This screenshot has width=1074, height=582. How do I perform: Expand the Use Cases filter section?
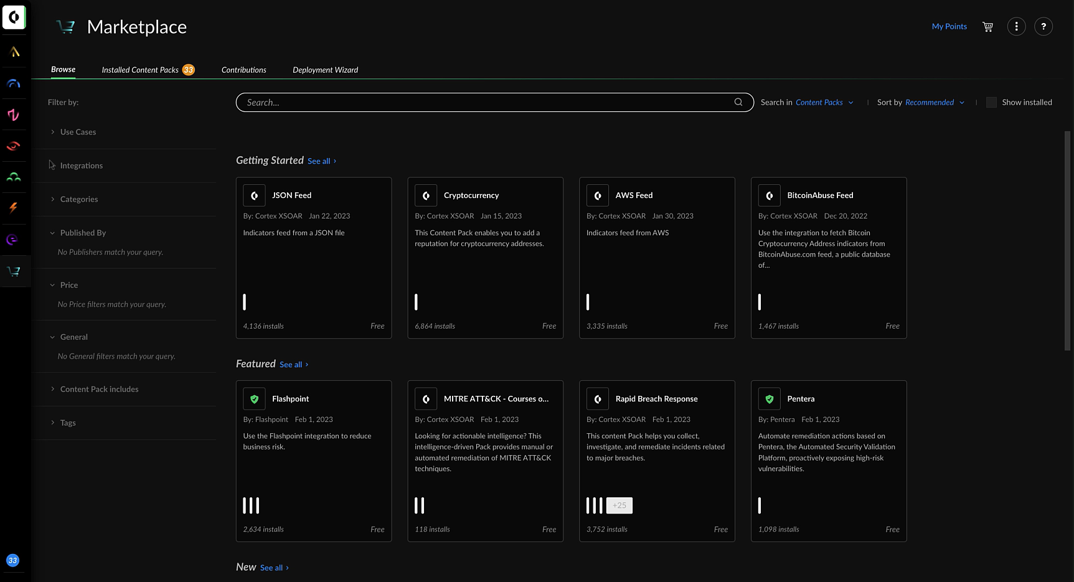coord(78,132)
